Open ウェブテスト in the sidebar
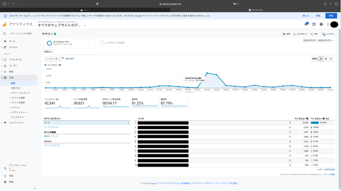Image resolution: width=341 pixels, height=191 pixels. pyautogui.click(x=17, y=117)
